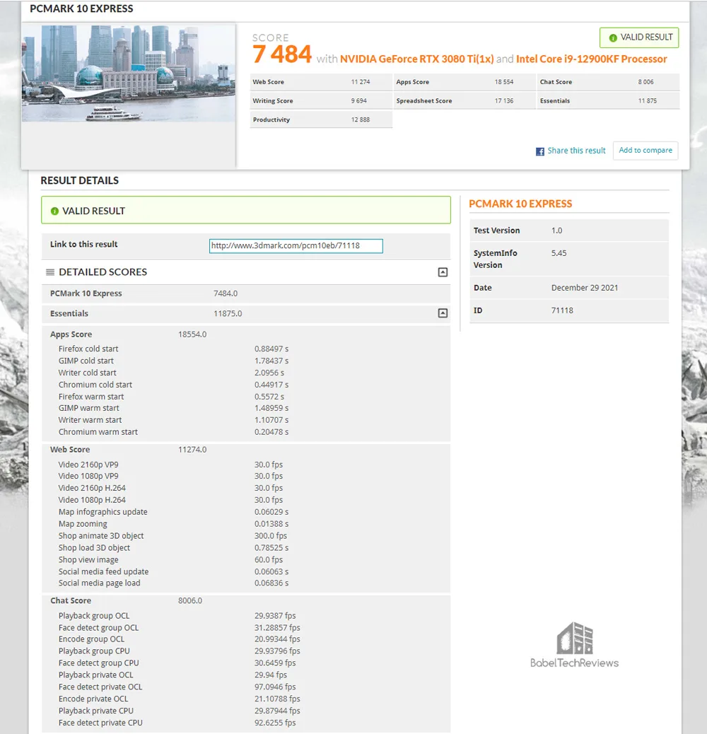Click the Facebook share icon
The height and width of the screenshot is (734, 707).
[x=540, y=151]
